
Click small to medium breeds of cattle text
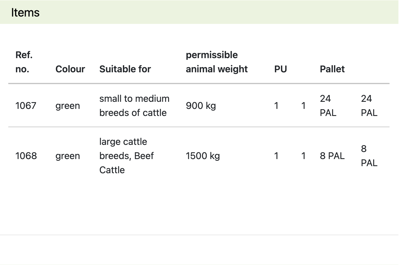pos(134,106)
